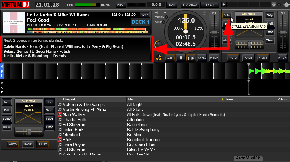Click the lower panel Time button
This screenshot has width=290, height=162.
point(49,127)
